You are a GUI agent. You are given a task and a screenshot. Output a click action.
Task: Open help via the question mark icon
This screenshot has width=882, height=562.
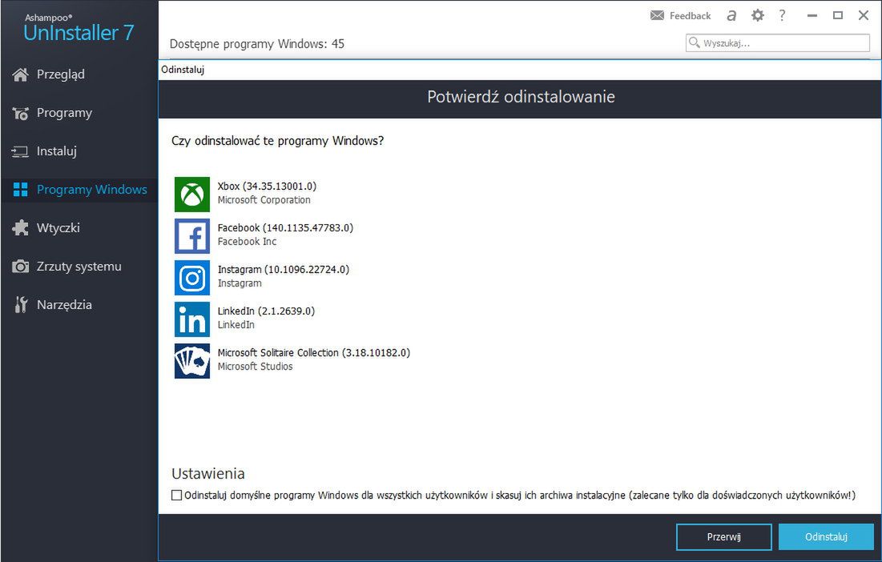(782, 15)
